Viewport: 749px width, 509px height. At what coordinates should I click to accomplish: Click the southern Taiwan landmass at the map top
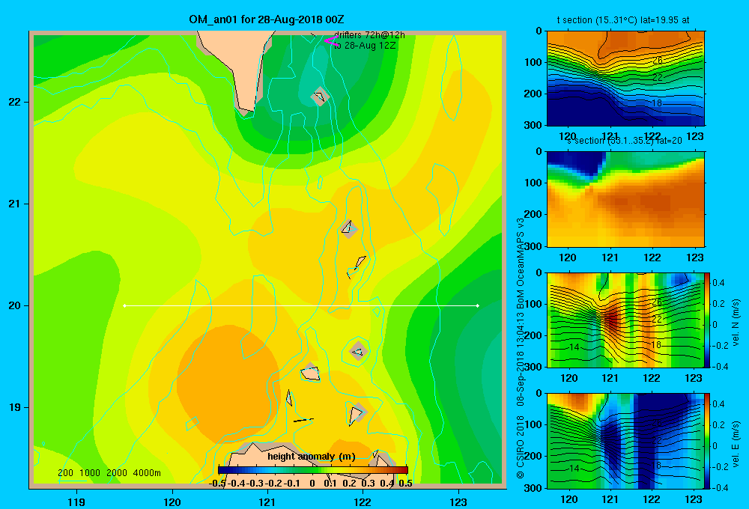[239, 67]
